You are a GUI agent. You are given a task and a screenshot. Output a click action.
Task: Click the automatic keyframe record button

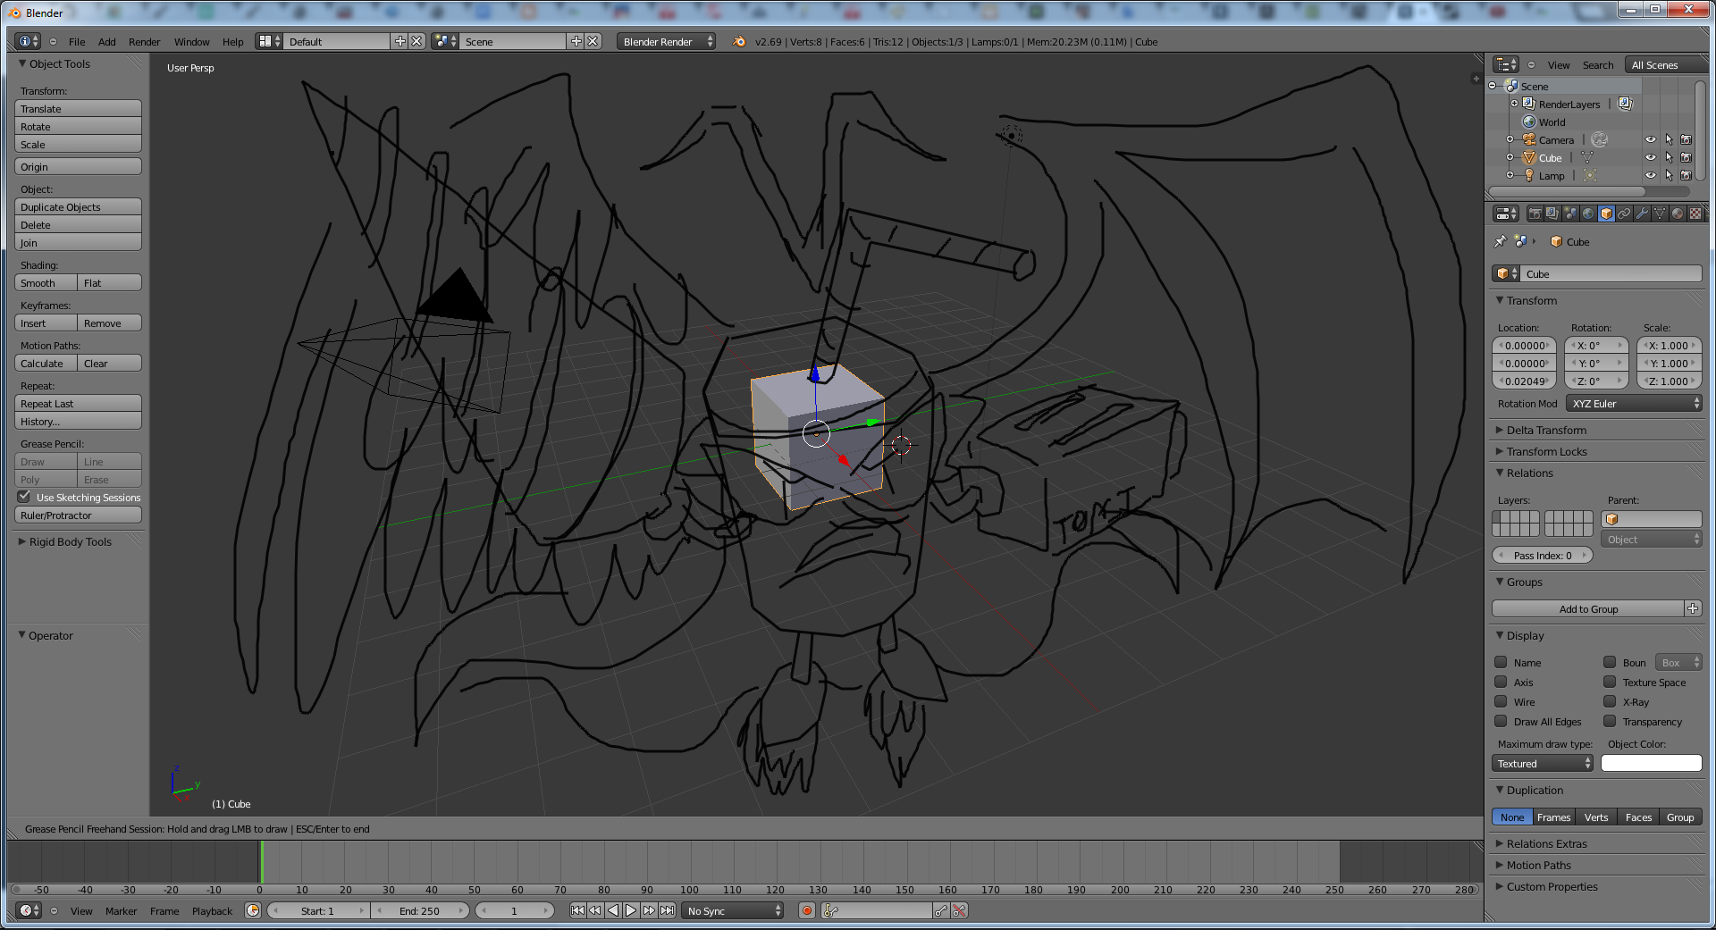pos(807,910)
